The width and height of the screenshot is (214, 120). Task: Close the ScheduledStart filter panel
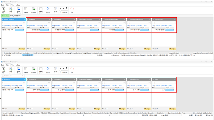tap(125, 79)
